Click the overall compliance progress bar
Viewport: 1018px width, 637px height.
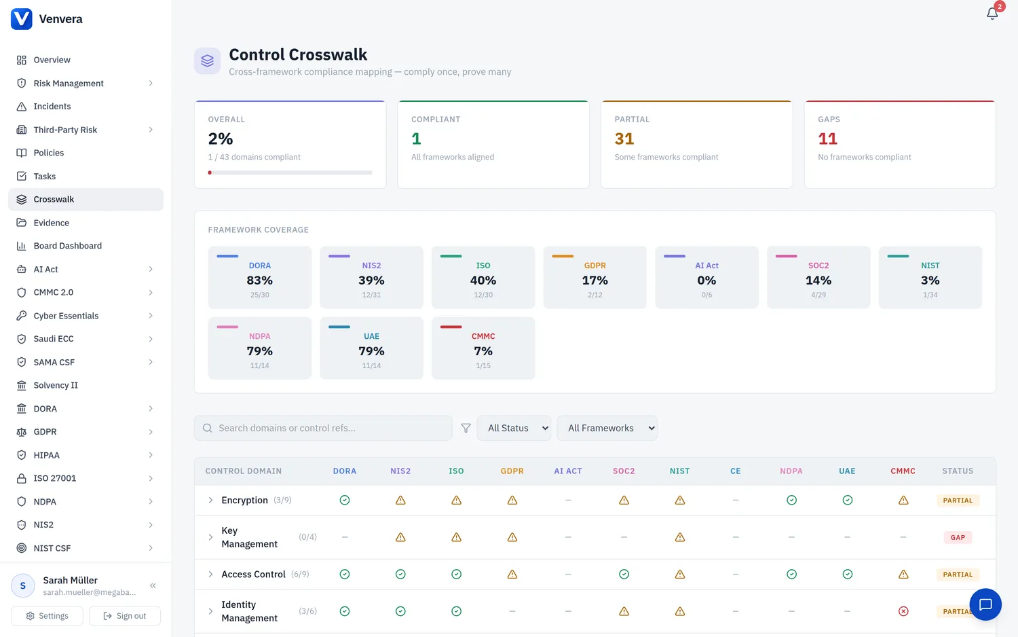click(x=290, y=172)
